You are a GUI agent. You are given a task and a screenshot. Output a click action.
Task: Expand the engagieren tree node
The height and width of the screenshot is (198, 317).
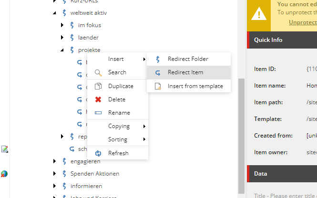pos(55,161)
